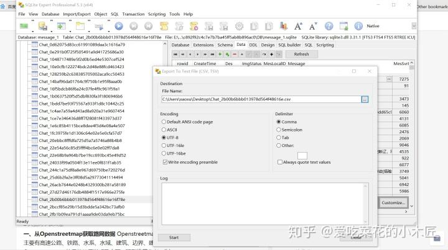Browse for file with ellipsis button
The height and width of the screenshot is (250, 448).
[365, 99]
